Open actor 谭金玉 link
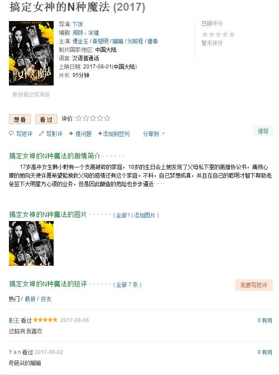 [x=80, y=41]
